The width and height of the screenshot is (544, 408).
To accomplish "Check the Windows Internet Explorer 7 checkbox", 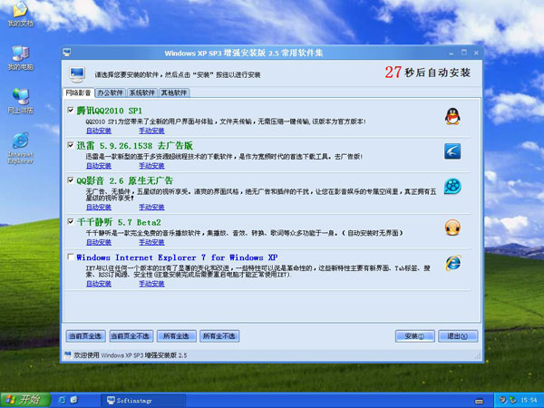I will (x=71, y=257).
